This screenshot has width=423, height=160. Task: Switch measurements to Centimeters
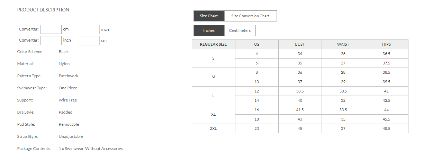click(x=240, y=30)
